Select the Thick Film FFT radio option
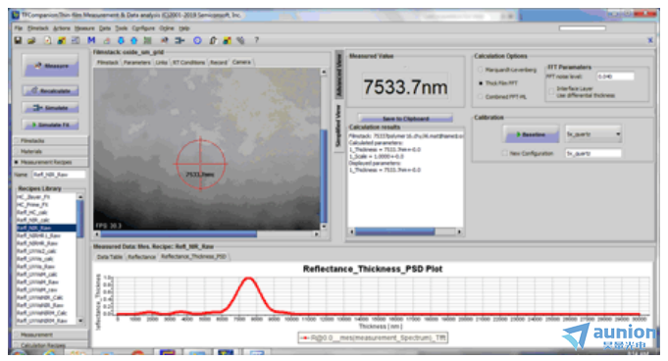This screenshot has height=361, width=668. pyautogui.click(x=481, y=83)
